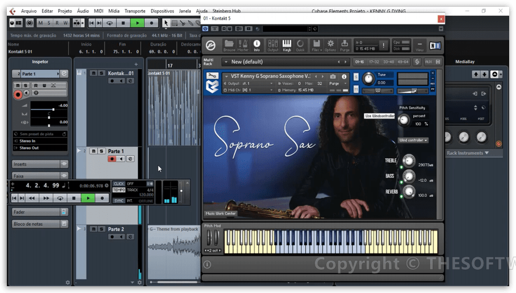
Task: Select 17-32 multi rack page tab
Action: click(x=374, y=62)
